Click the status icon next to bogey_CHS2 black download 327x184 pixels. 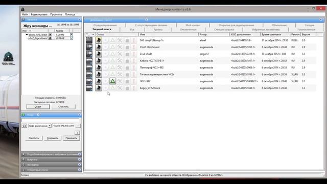click(x=50, y=35)
